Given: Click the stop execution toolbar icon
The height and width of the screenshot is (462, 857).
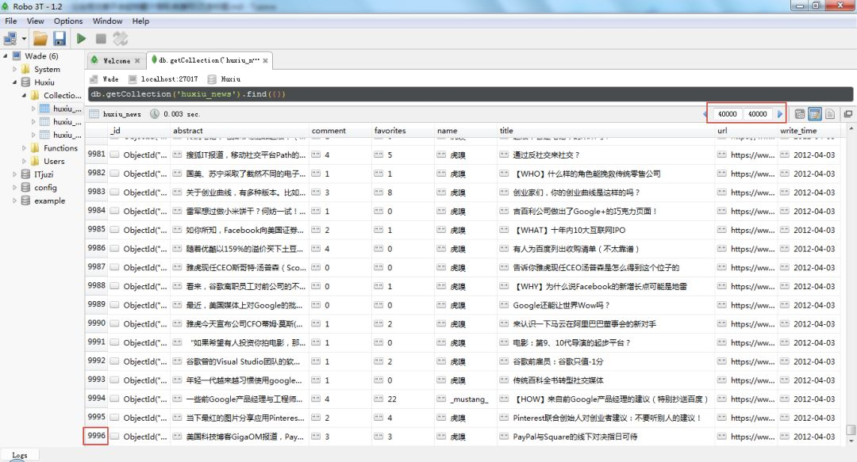Looking at the screenshot, I should point(101,38).
